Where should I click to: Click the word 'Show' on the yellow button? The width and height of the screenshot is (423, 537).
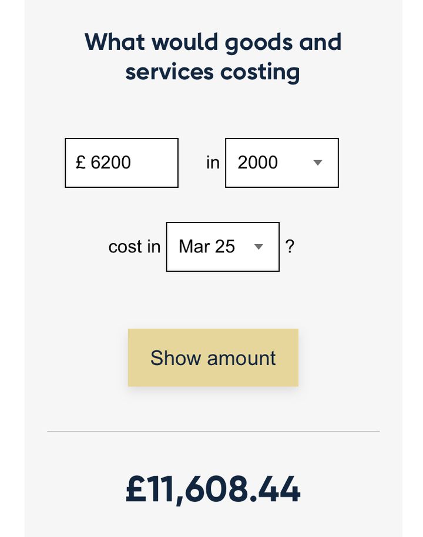[176, 358]
